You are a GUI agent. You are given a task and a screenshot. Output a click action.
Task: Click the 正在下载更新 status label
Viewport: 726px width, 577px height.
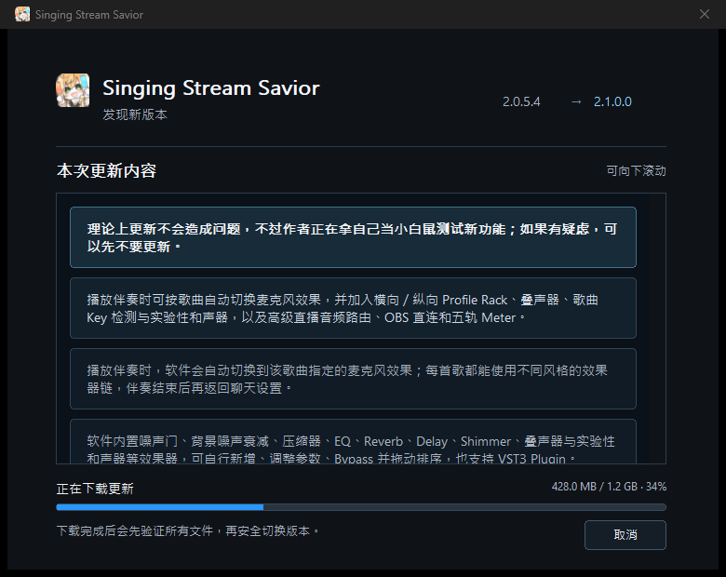click(95, 489)
